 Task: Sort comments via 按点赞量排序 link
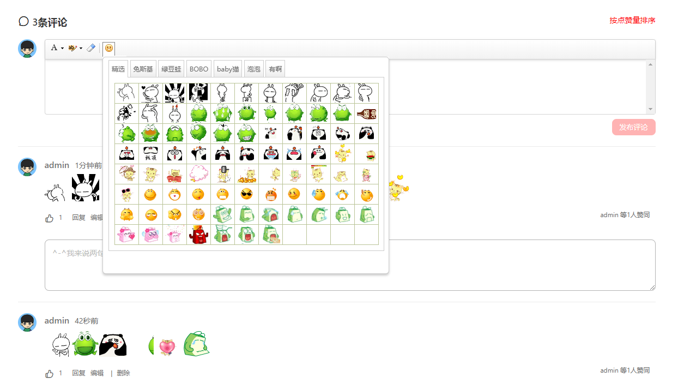[x=632, y=21]
